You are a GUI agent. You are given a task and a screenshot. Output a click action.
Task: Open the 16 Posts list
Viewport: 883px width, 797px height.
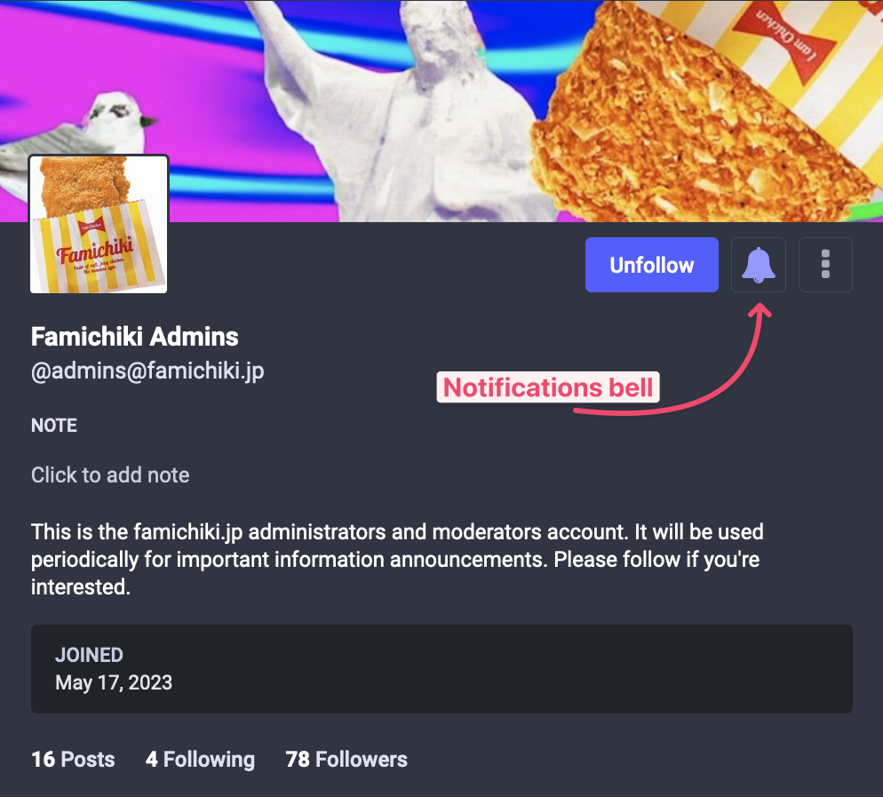(x=73, y=760)
